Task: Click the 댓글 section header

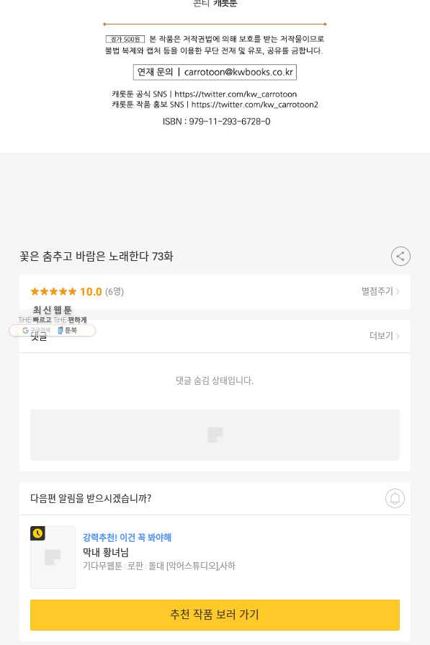Action: pyautogui.click(x=39, y=337)
